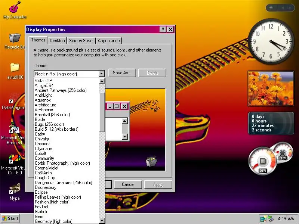Viewport: 299px width, 224px height.
Task: Select Dangerous Creatures (256 color) theme
Action: click(x=67, y=183)
